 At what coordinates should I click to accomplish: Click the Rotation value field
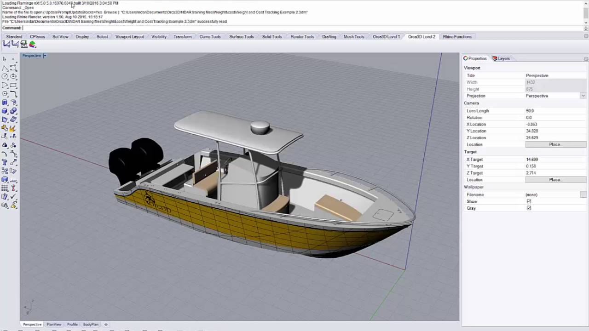(556, 118)
